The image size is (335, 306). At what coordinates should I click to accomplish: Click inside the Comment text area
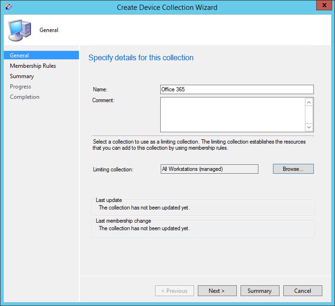232,114
